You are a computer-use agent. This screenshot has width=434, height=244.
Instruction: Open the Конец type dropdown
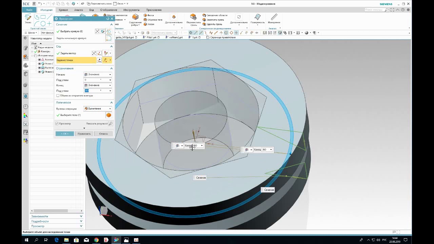[98, 85]
